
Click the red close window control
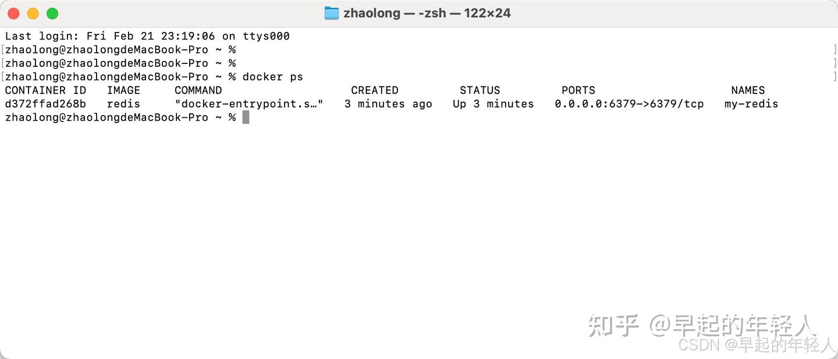coord(13,13)
